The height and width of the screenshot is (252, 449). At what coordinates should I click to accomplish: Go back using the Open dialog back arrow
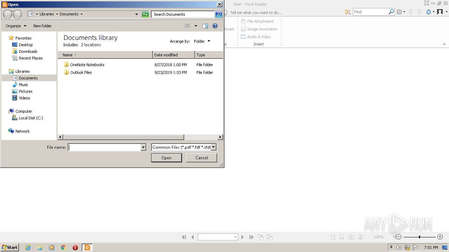click(x=7, y=14)
